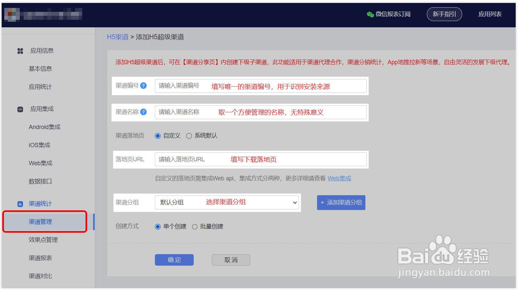
Task: Click the help icon next to 渠道编号
Action: click(143, 86)
